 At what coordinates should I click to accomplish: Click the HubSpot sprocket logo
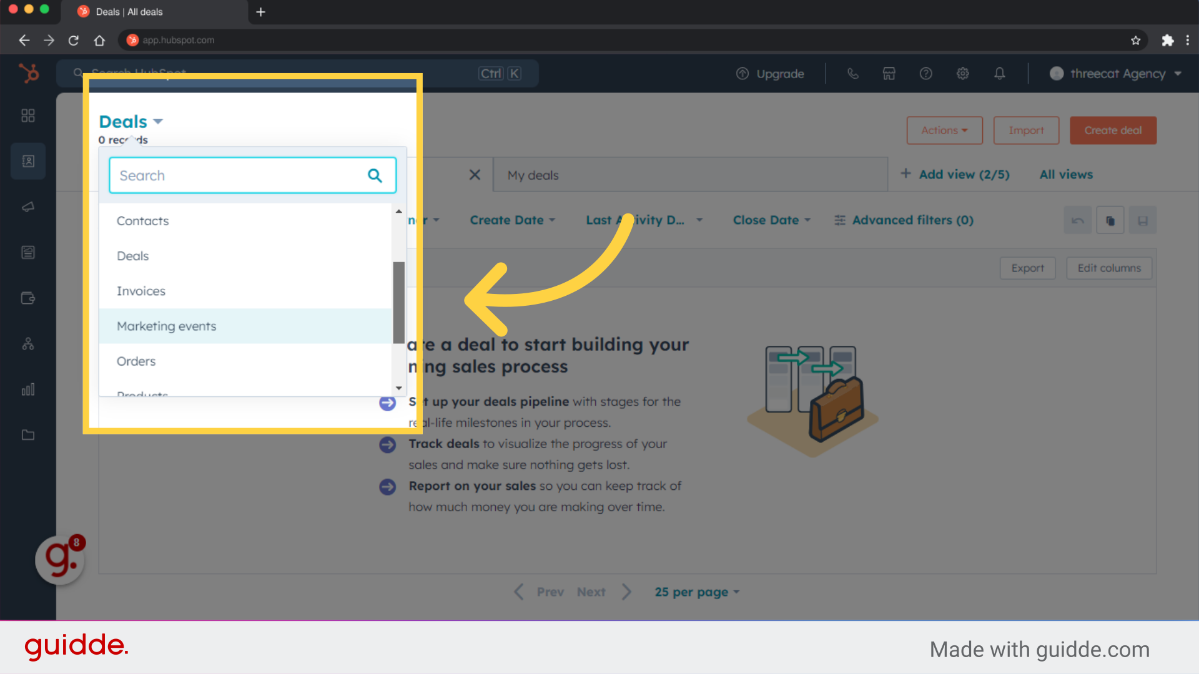click(29, 74)
